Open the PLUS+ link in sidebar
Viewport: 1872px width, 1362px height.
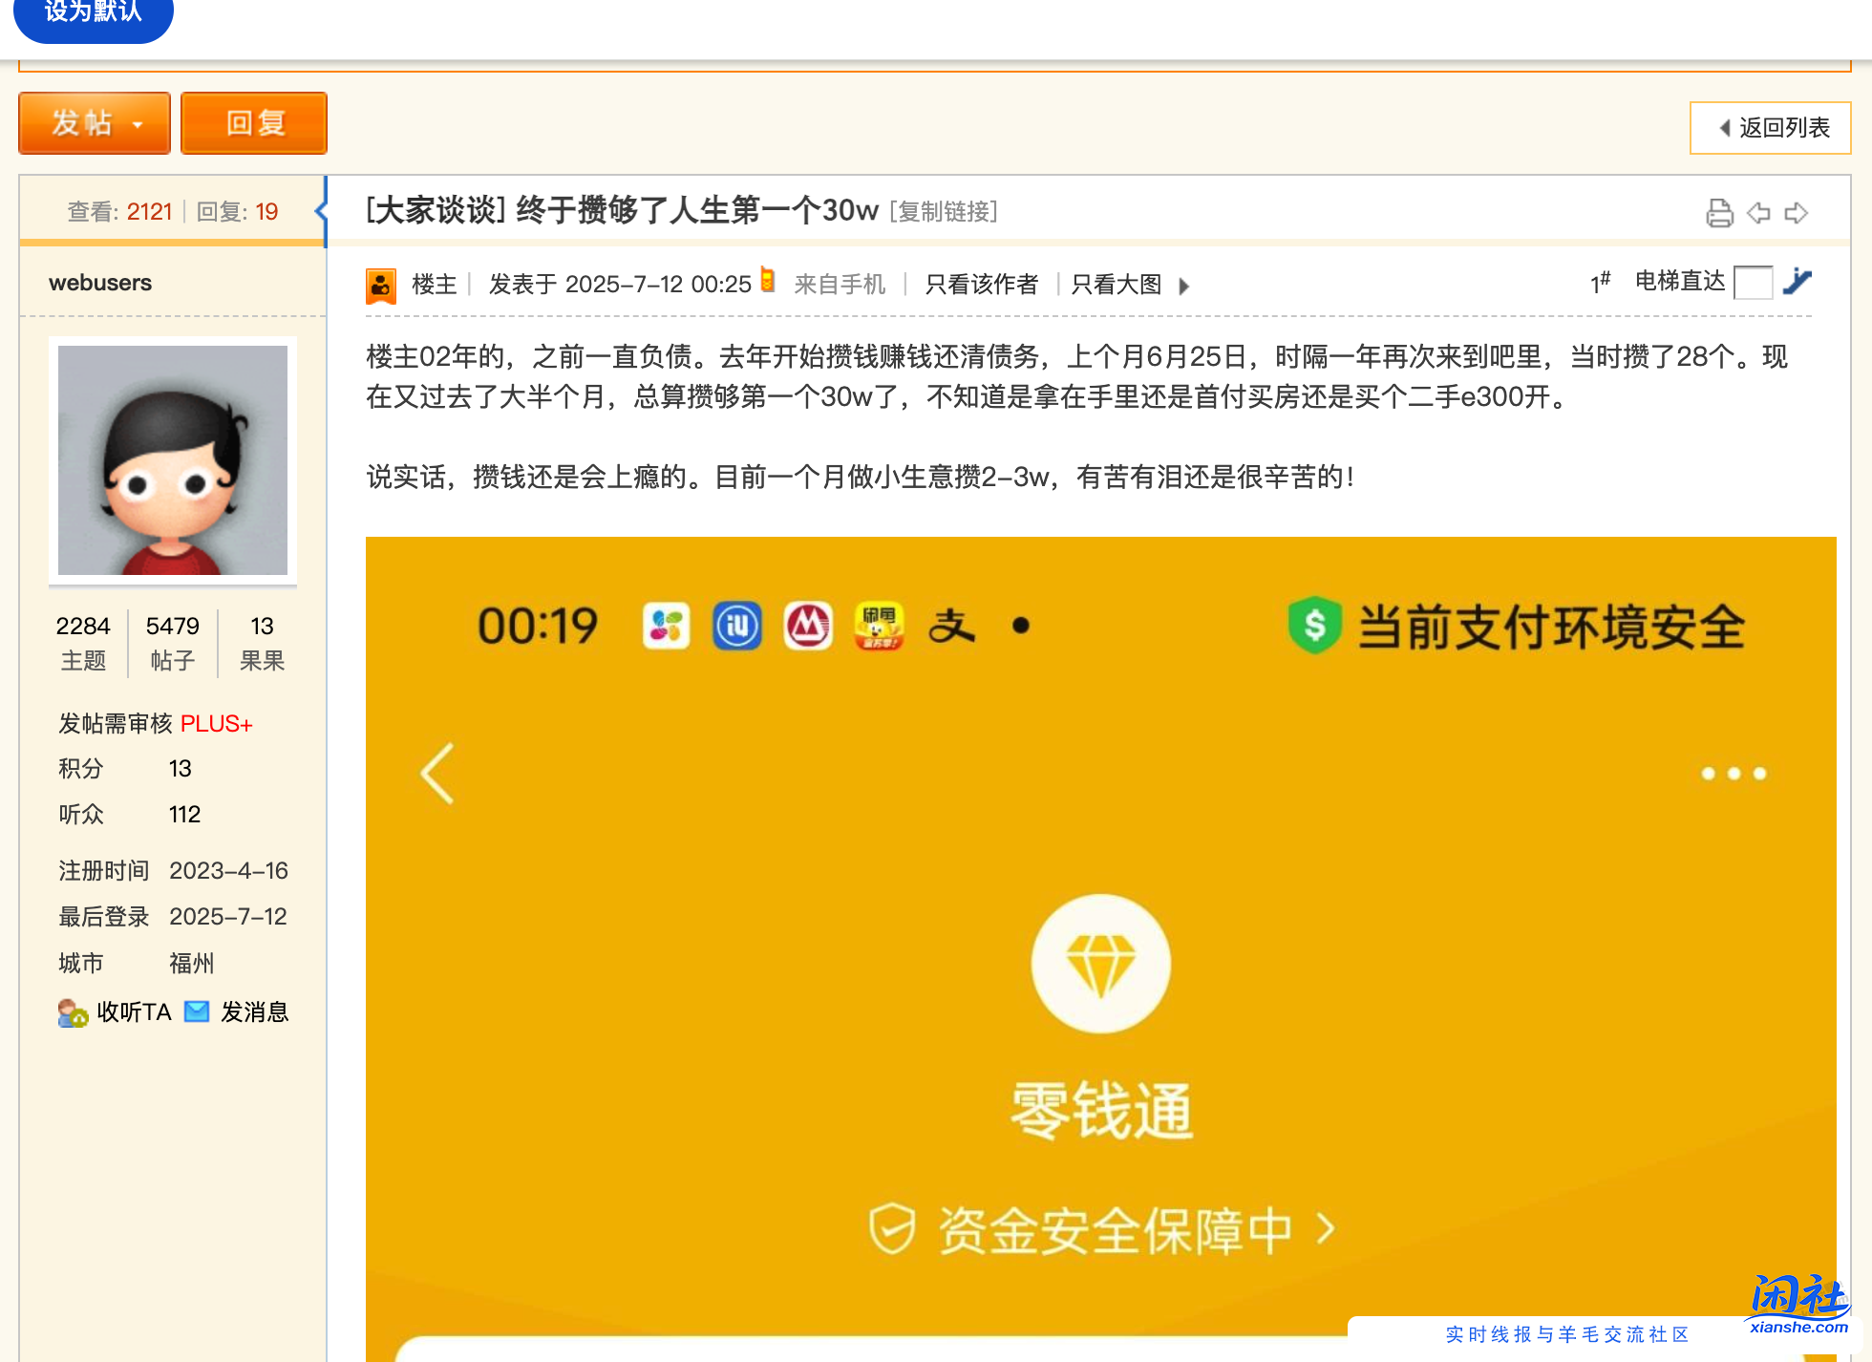point(216,723)
